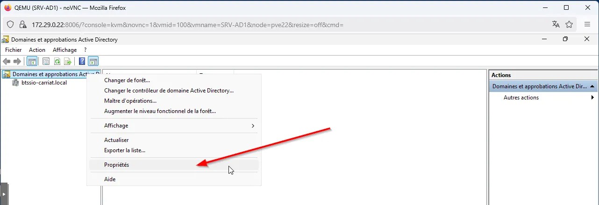Choose Changer de forêt… menu entry
599x205 pixels.
[x=127, y=80]
